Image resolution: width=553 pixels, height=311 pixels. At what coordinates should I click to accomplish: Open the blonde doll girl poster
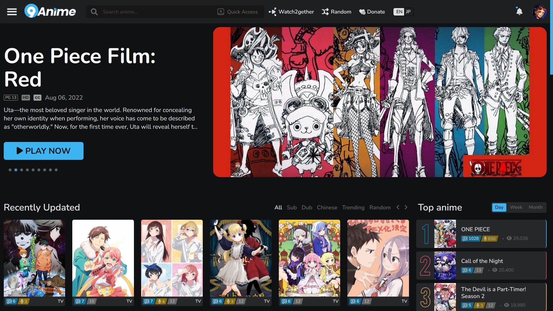[241, 258]
